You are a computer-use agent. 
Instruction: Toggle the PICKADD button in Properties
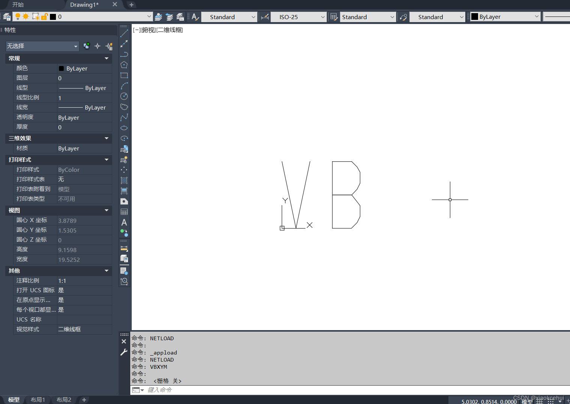tap(87, 46)
